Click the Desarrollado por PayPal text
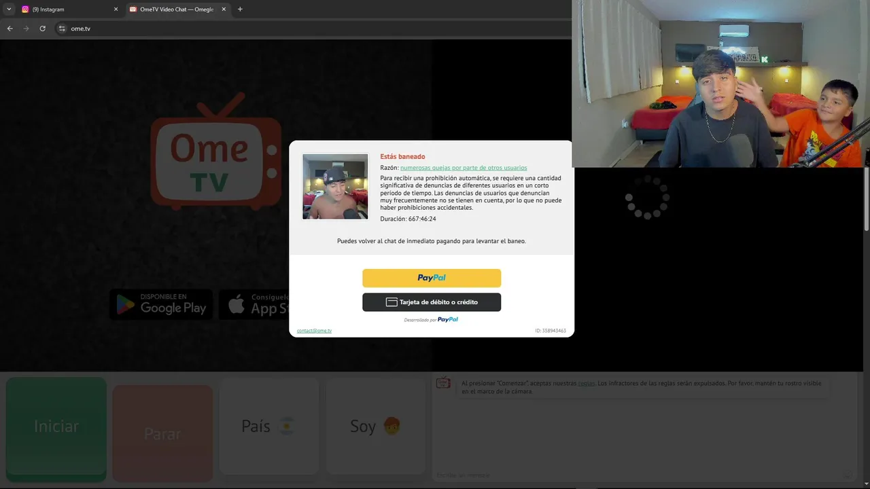The width and height of the screenshot is (870, 489). click(x=431, y=319)
